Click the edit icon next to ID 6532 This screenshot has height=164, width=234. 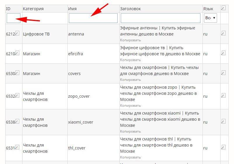click(x=17, y=95)
